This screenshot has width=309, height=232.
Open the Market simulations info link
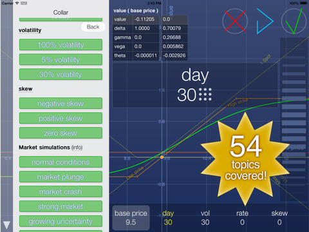[77, 148]
